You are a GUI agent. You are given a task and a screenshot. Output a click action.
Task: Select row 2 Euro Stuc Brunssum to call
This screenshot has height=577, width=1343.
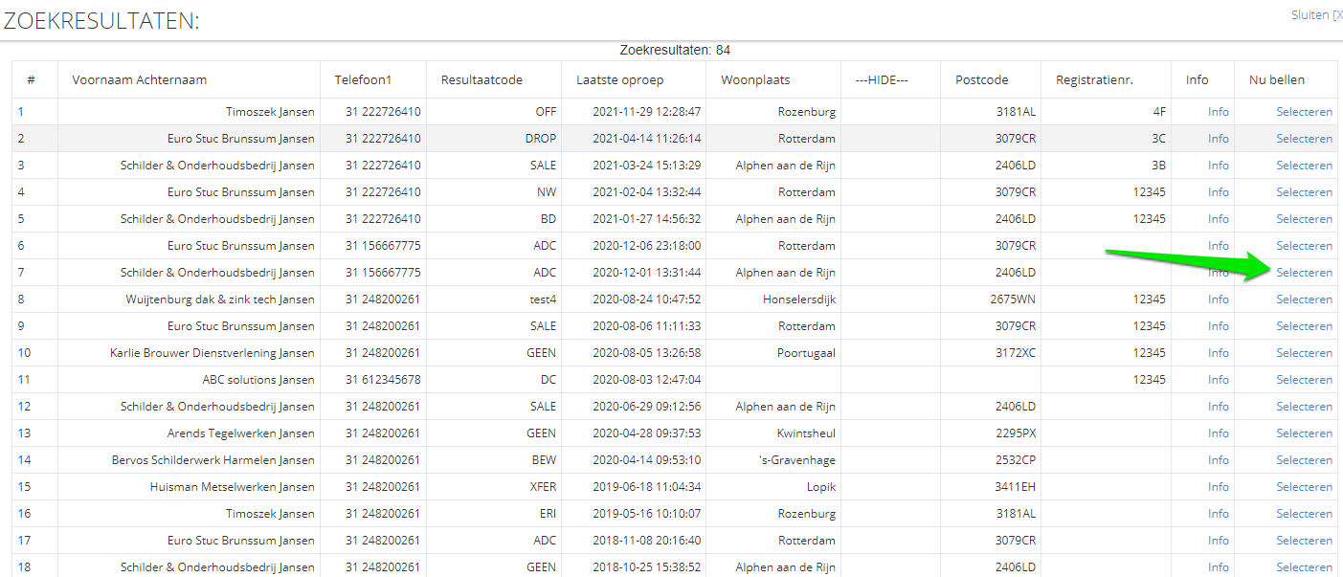tap(1304, 139)
